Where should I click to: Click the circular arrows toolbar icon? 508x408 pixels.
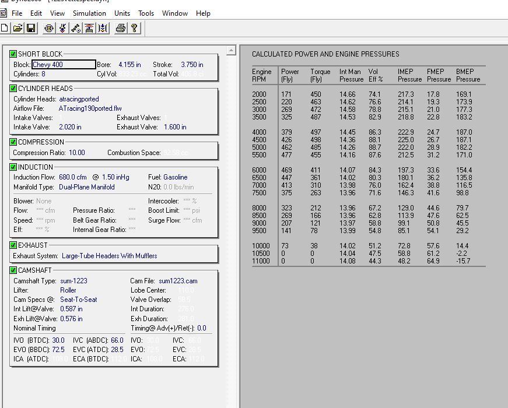(49, 28)
